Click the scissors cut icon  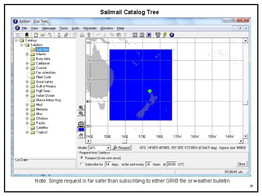pyautogui.click(x=105, y=35)
